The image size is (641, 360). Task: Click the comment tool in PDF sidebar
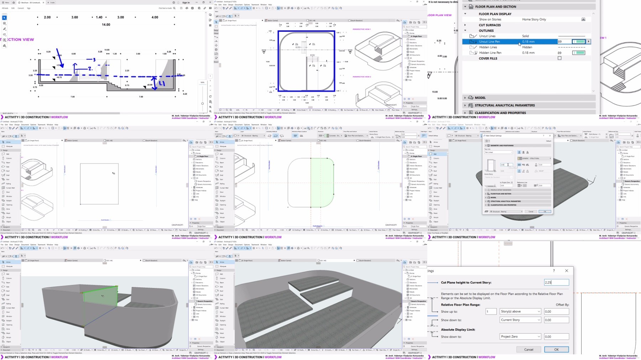(x=4, y=23)
